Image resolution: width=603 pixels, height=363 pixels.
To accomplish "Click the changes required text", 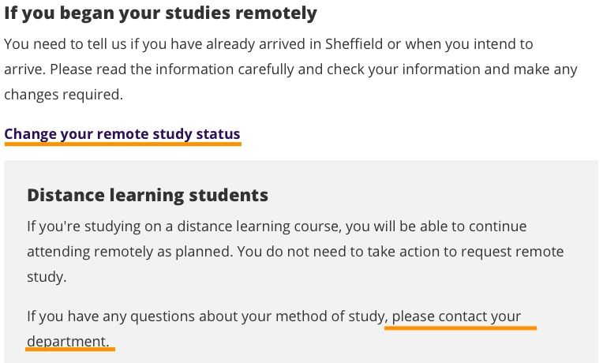I will coord(63,95).
